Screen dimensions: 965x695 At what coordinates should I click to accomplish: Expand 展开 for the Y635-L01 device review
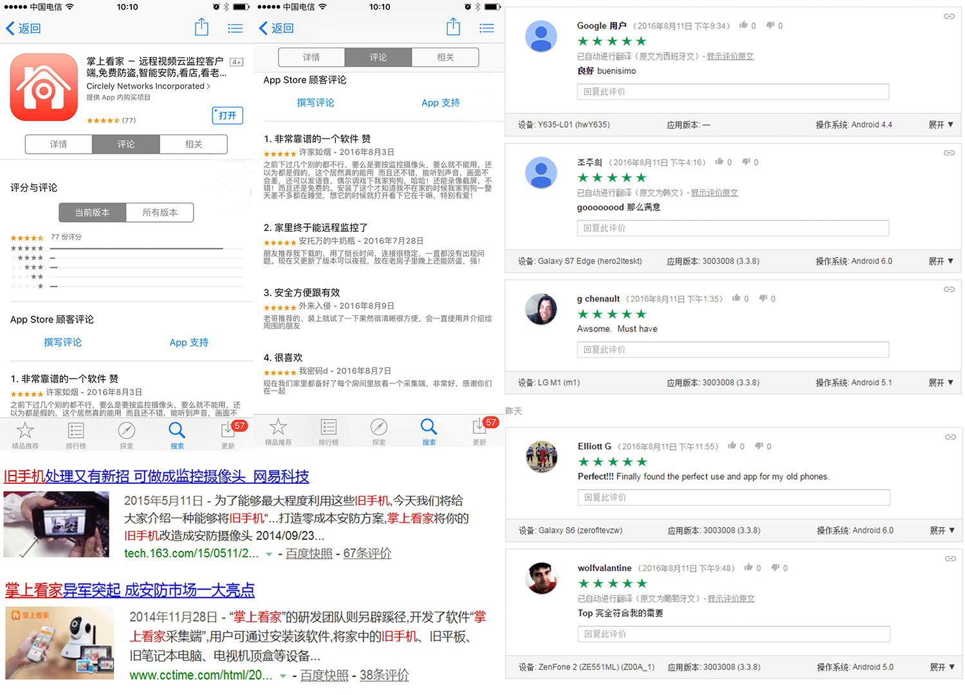941,125
